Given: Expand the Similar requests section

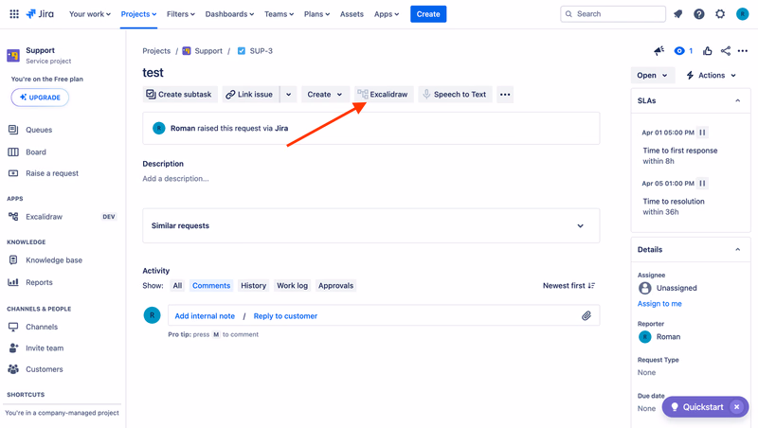Looking at the screenshot, I should 370,225.
